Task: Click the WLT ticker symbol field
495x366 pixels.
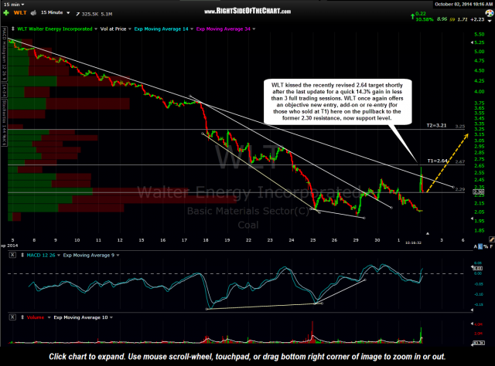Action: (x=20, y=13)
